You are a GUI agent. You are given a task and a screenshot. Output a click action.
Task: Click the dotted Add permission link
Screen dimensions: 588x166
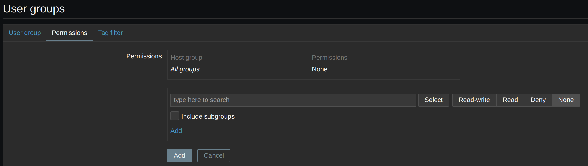(176, 131)
